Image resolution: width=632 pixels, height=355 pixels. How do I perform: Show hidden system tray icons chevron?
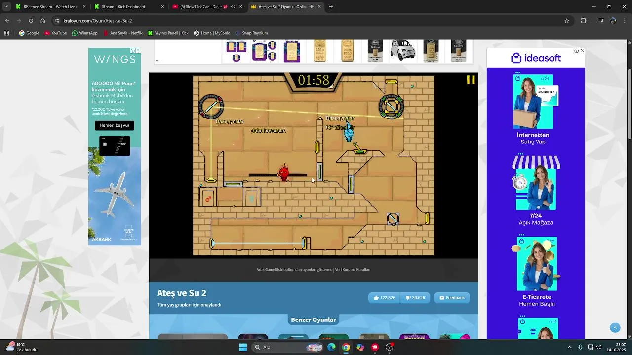point(569,347)
